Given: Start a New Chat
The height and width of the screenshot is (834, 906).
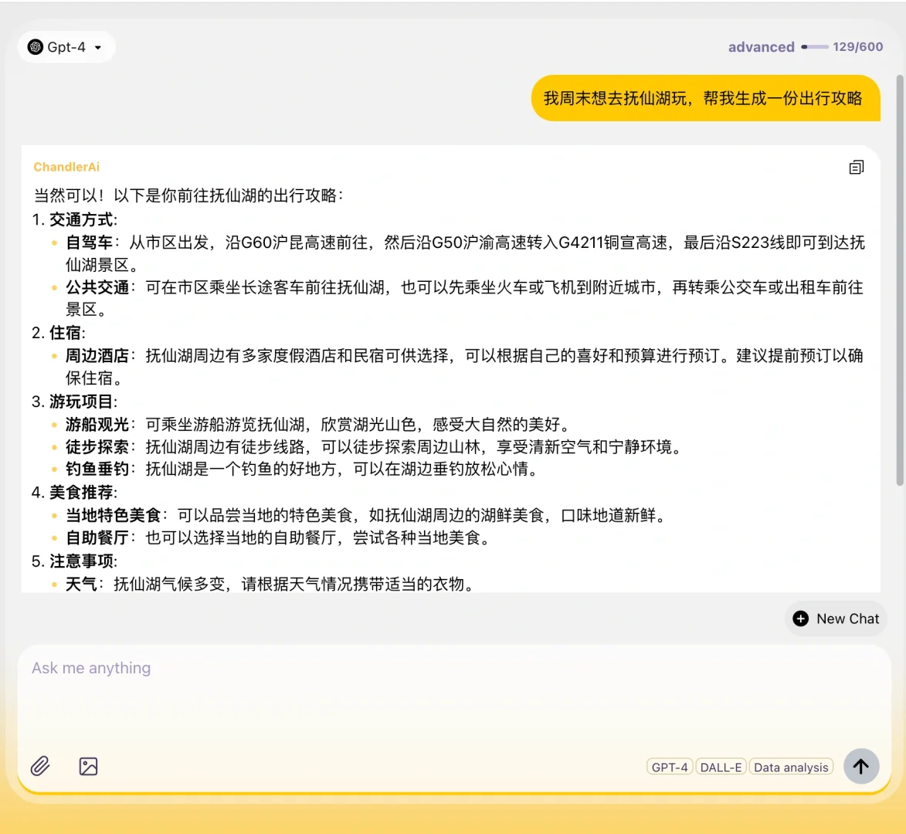Looking at the screenshot, I should coord(836,619).
